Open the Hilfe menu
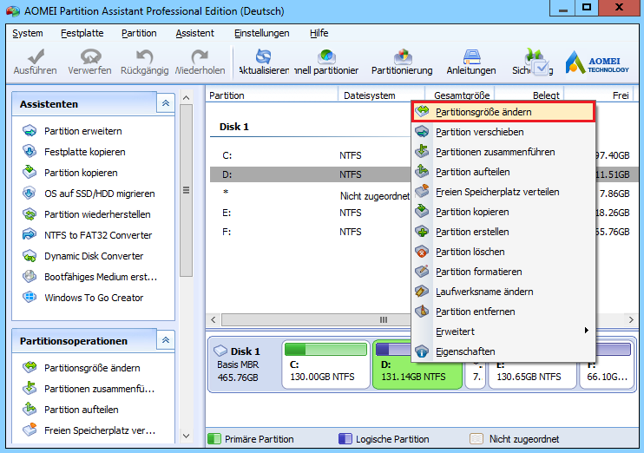 (319, 33)
